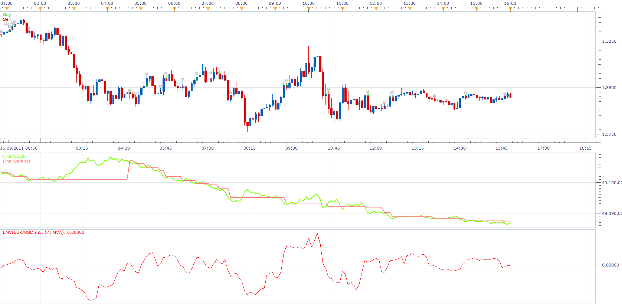Click the orange marker under 09:00
The image size is (622, 304).
(x=275, y=9)
